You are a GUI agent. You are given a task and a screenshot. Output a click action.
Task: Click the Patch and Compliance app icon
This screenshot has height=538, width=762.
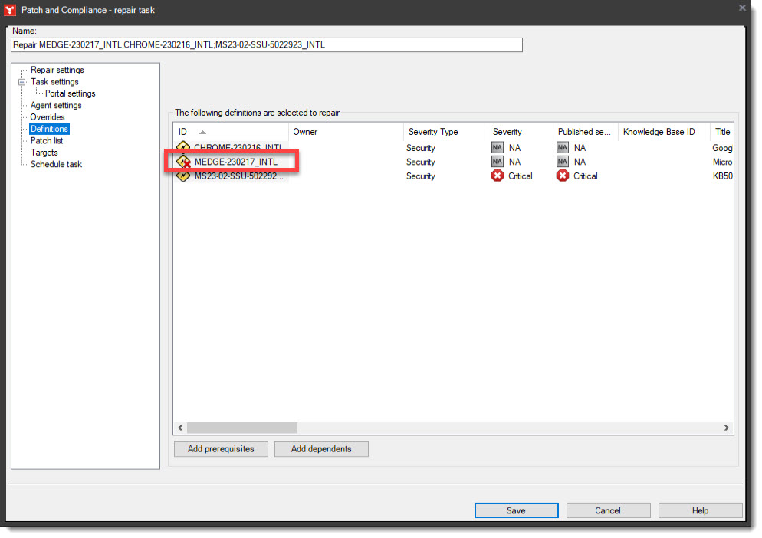click(x=11, y=10)
